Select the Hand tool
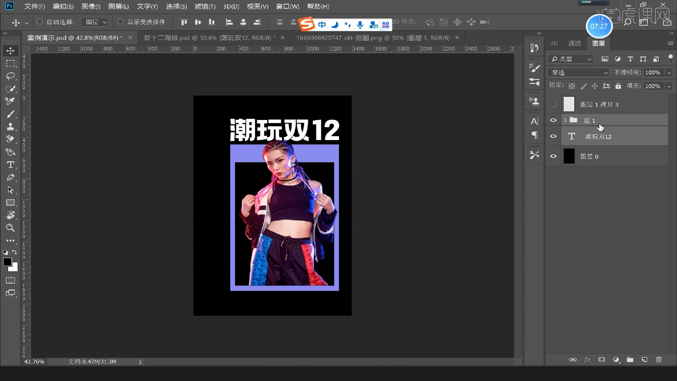The image size is (677, 381). (x=10, y=215)
